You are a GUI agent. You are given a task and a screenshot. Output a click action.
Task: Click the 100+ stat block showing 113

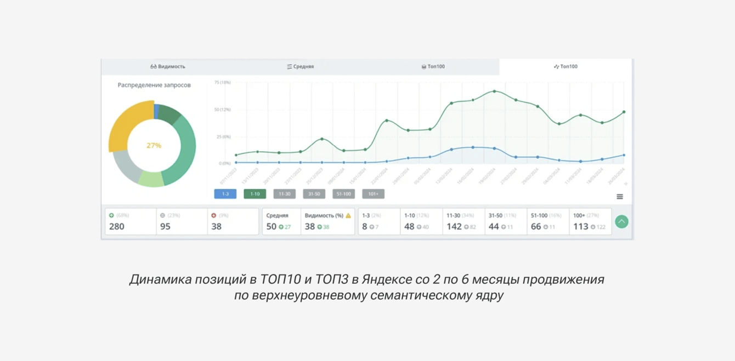pyautogui.click(x=590, y=221)
